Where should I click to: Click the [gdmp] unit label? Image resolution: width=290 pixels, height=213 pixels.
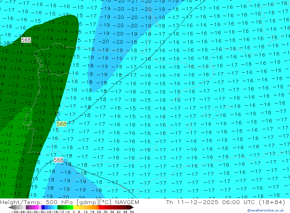click(87, 202)
